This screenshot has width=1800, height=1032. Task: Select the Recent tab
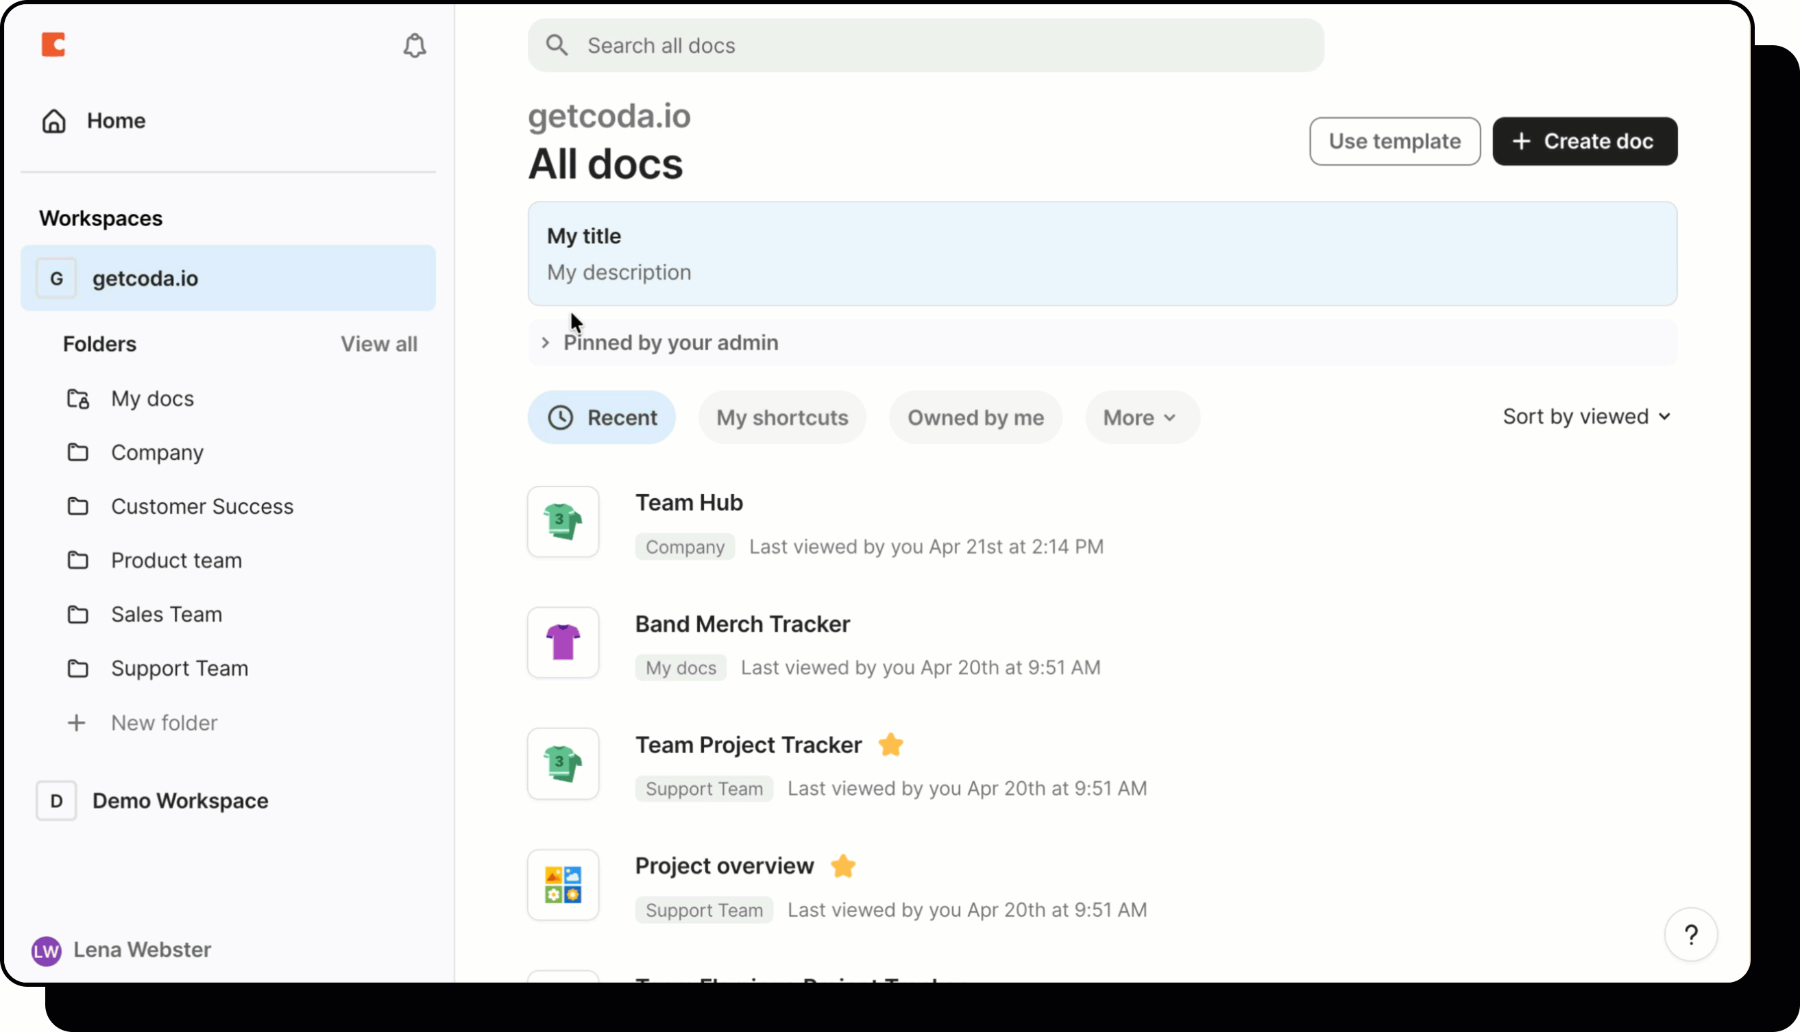tap(602, 417)
